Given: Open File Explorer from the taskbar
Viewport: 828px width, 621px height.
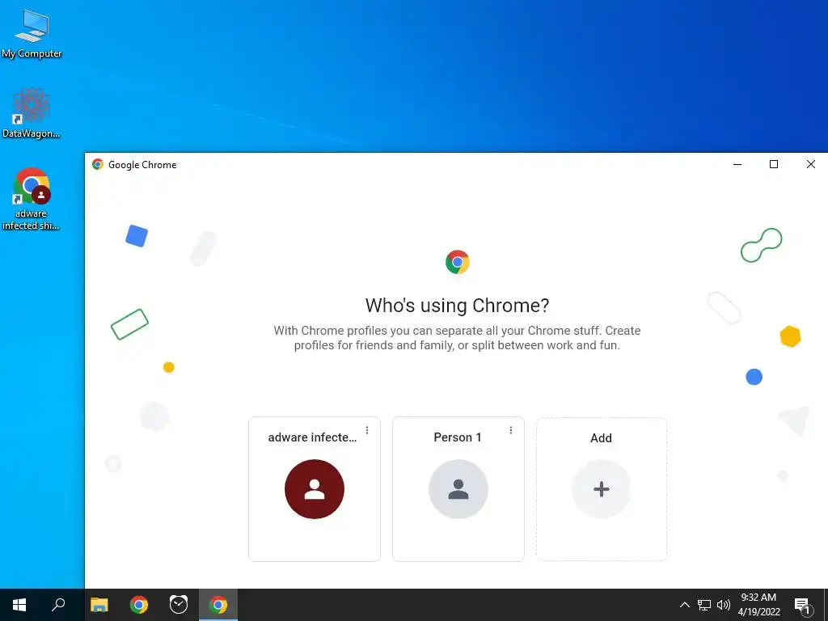Looking at the screenshot, I should click(99, 605).
